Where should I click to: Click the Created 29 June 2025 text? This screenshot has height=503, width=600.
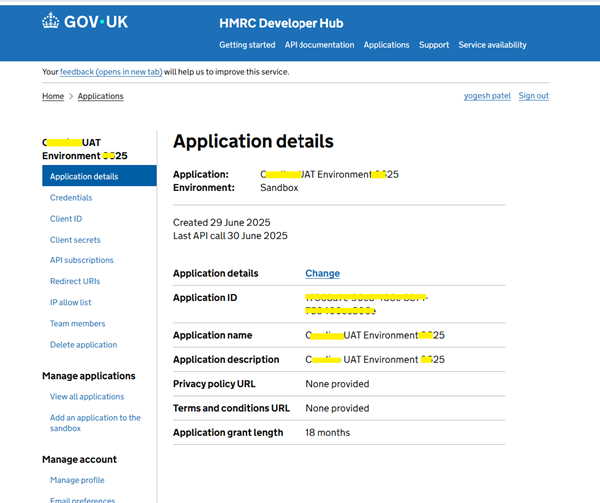[222, 222]
